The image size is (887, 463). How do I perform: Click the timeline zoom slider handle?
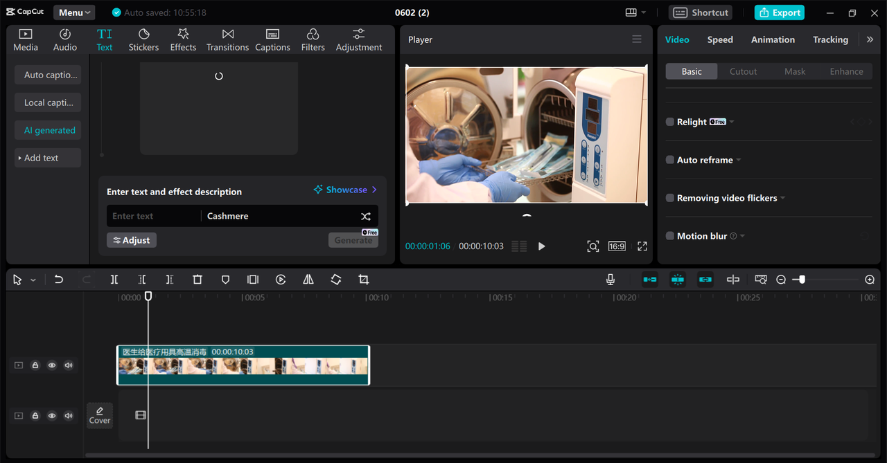[x=802, y=280]
